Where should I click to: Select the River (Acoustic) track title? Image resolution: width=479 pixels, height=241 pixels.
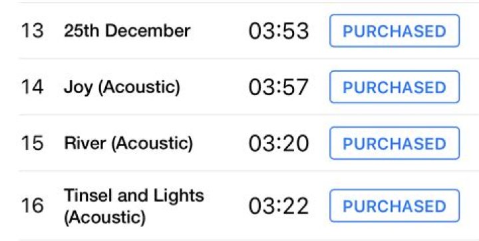click(x=128, y=143)
